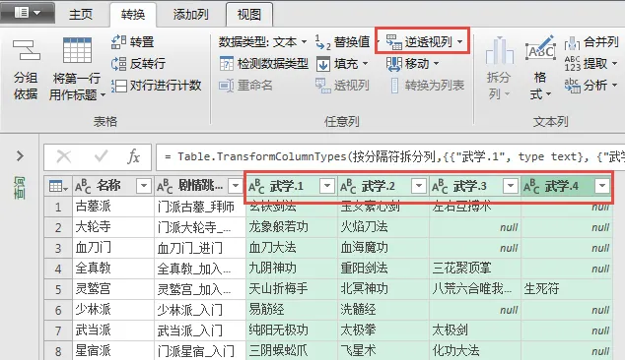625x360 pixels.
Task: Expand the queries pane chevron
Action: coord(20,156)
